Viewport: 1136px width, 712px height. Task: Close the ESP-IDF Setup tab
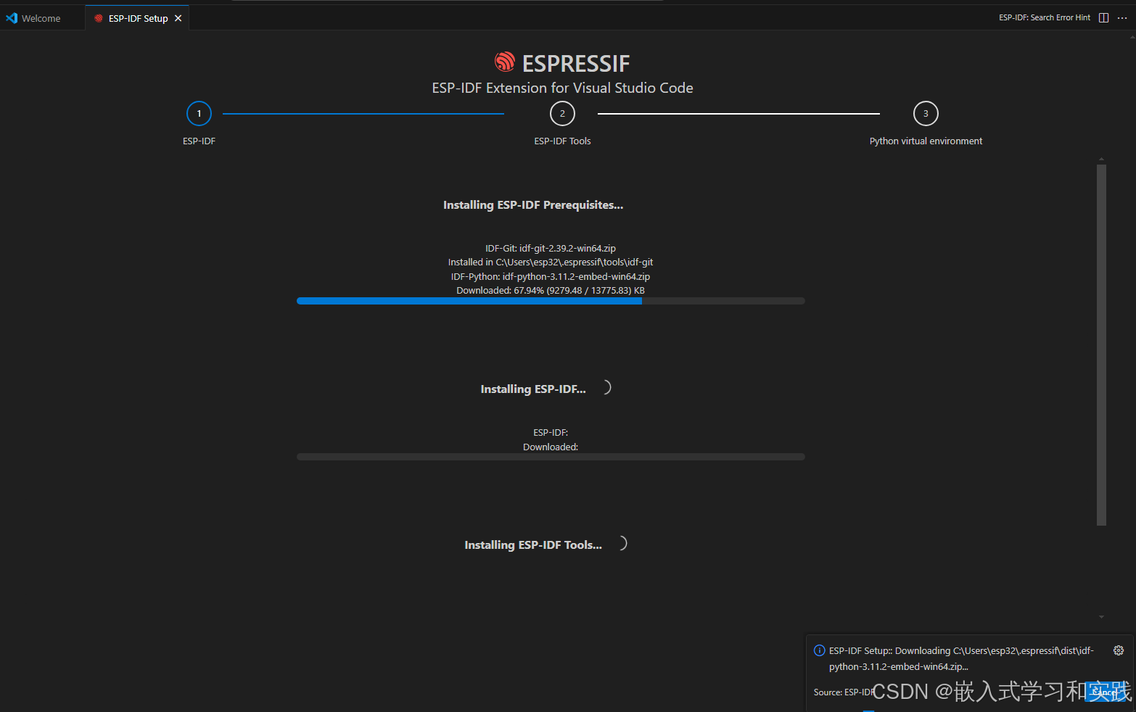click(x=178, y=18)
